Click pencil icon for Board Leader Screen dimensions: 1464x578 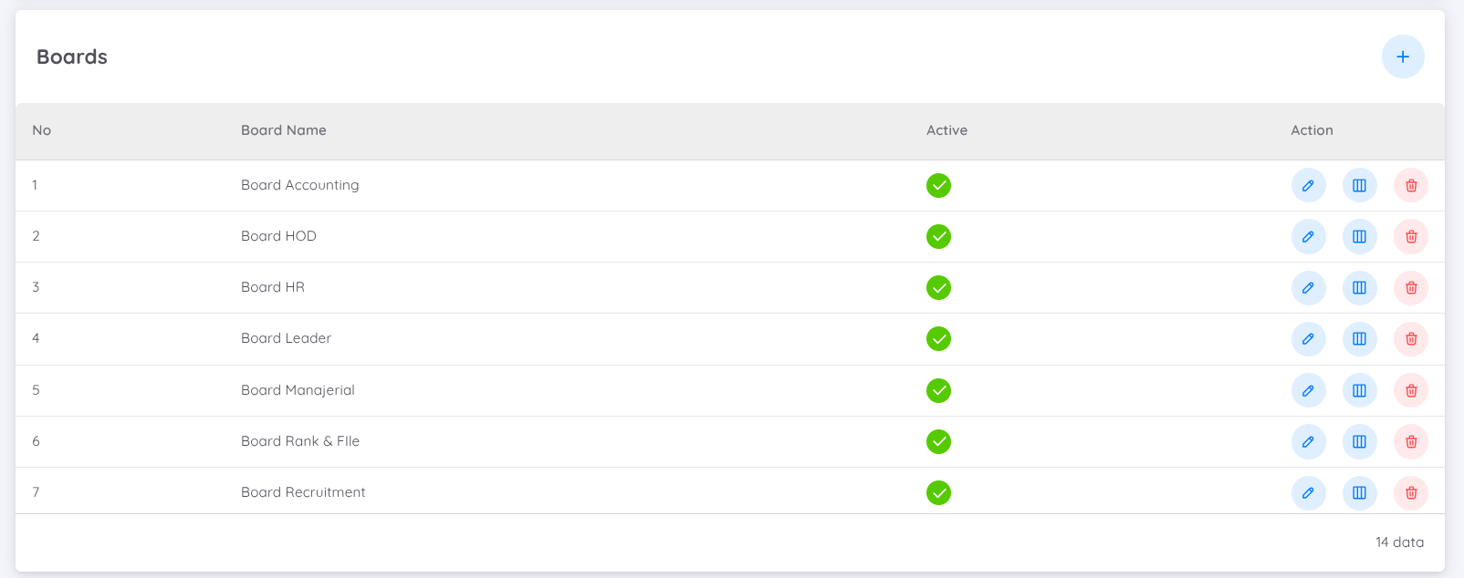(x=1308, y=339)
